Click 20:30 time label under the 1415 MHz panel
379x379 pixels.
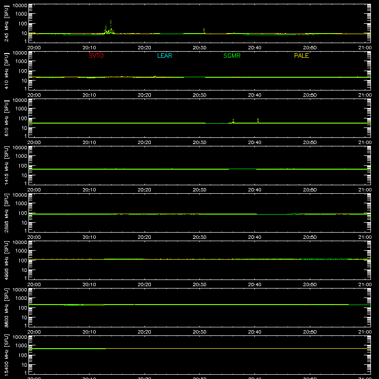point(199,190)
